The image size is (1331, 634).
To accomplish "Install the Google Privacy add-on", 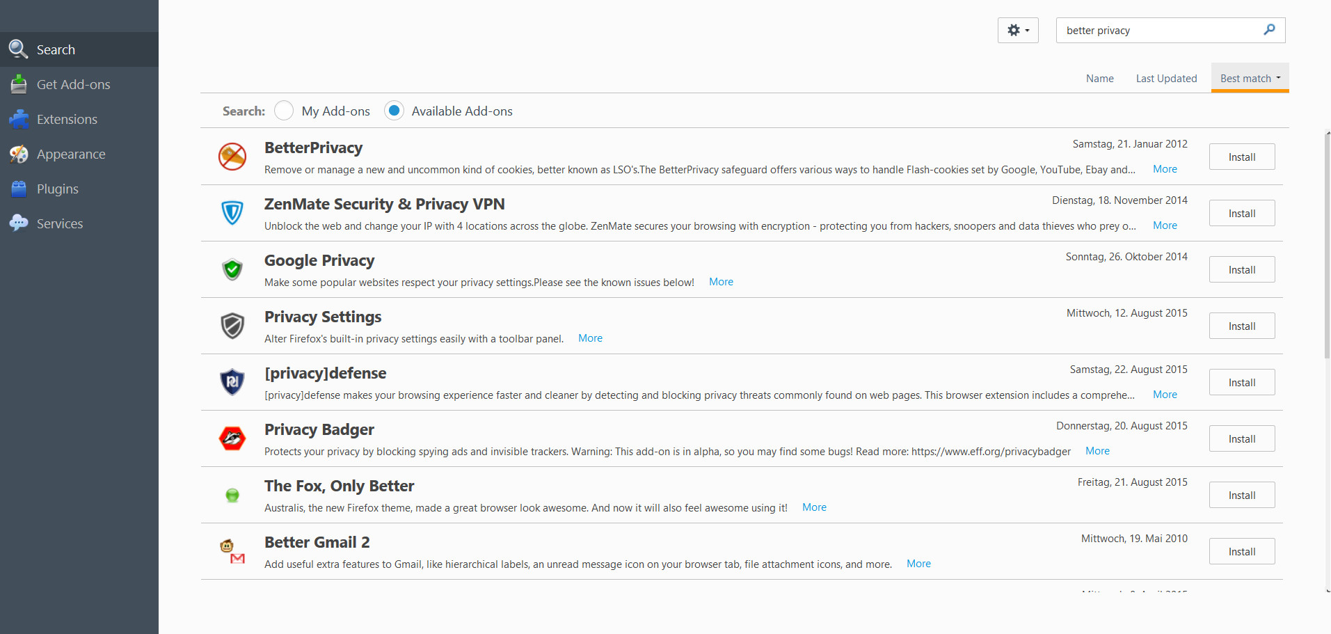I will (1242, 269).
